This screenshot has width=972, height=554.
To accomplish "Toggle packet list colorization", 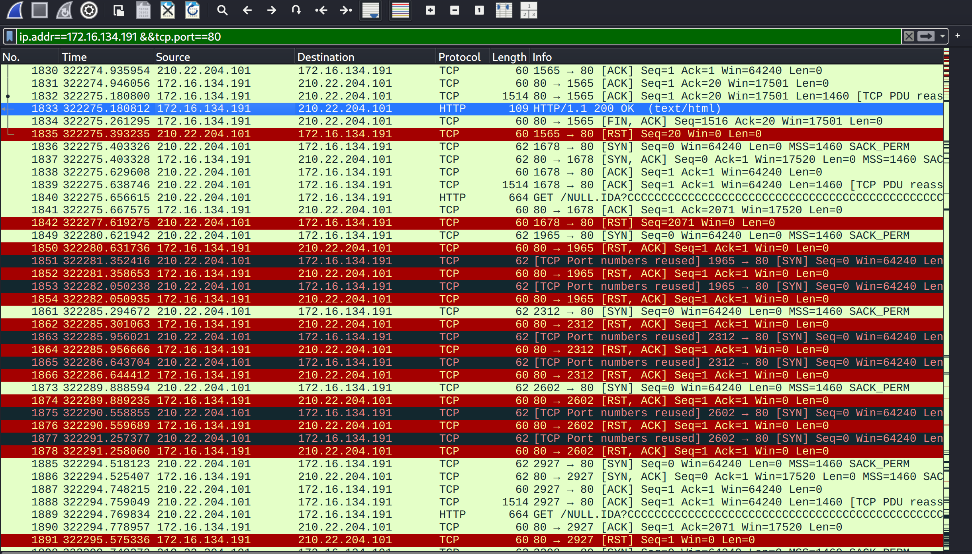I will click(400, 10).
